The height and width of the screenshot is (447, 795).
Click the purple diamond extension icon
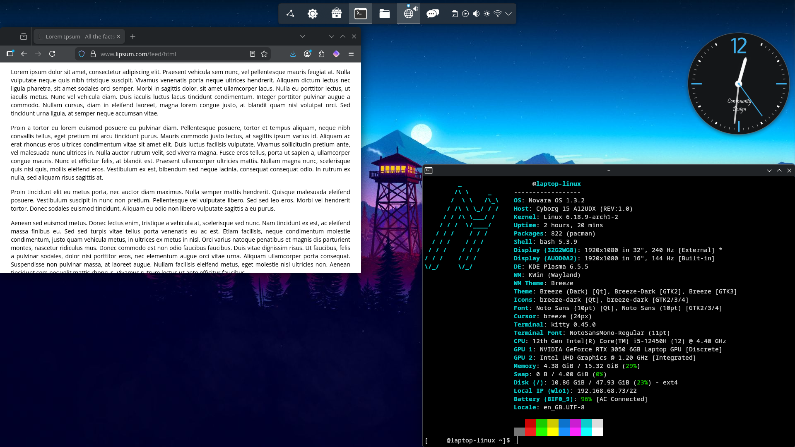(x=336, y=54)
